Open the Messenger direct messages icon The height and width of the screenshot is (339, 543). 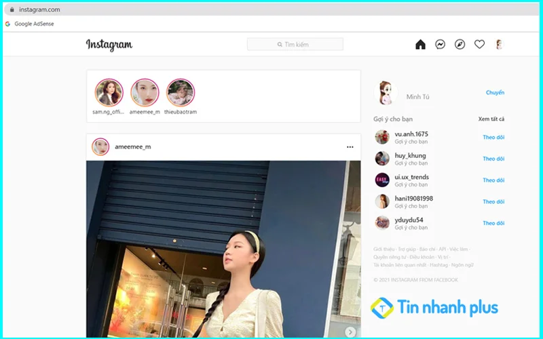[440, 44]
